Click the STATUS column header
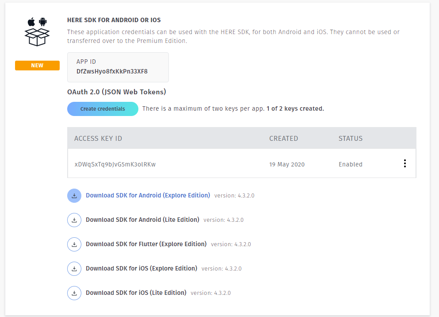 coord(351,139)
